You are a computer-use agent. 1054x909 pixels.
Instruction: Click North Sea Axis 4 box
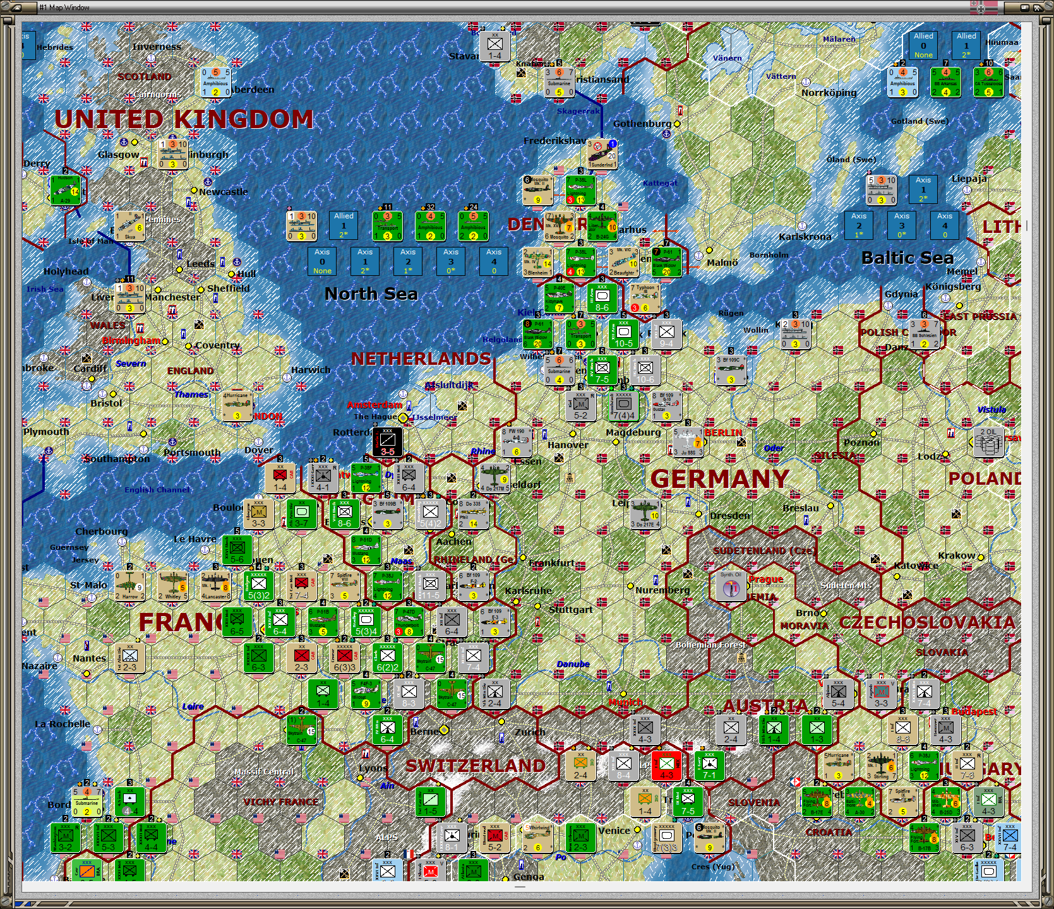pos(494,261)
